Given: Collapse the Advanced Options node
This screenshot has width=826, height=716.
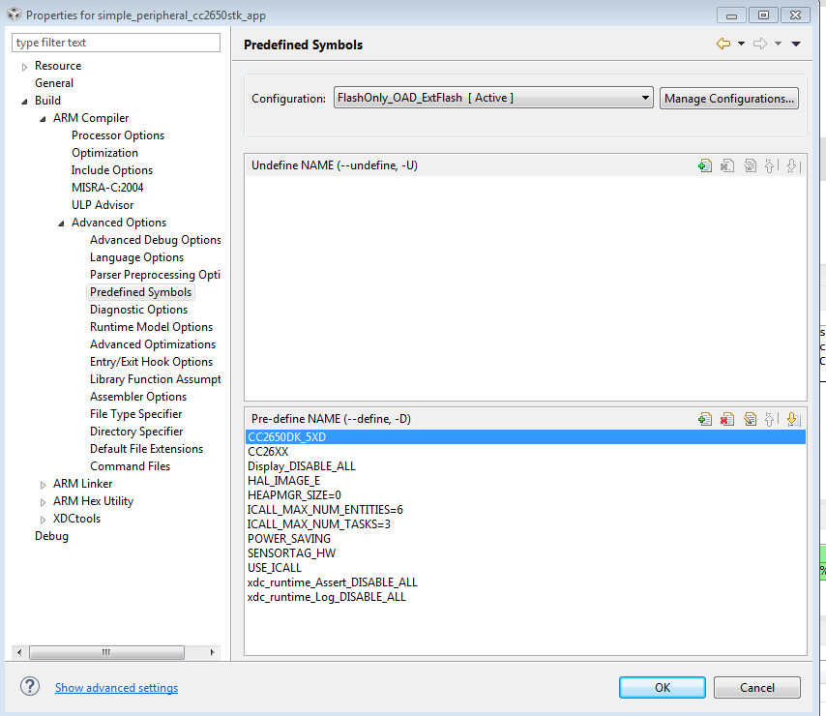Looking at the screenshot, I should 61,224.
